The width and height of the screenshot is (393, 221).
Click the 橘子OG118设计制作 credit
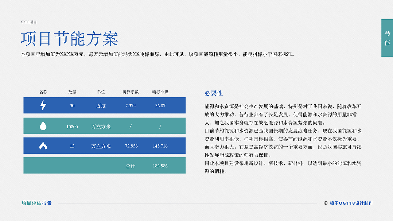coord(351,203)
